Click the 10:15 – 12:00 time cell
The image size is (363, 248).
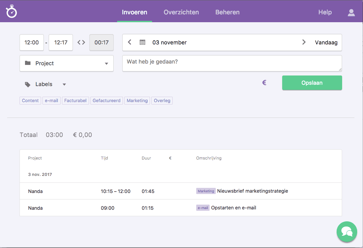pos(116,191)
